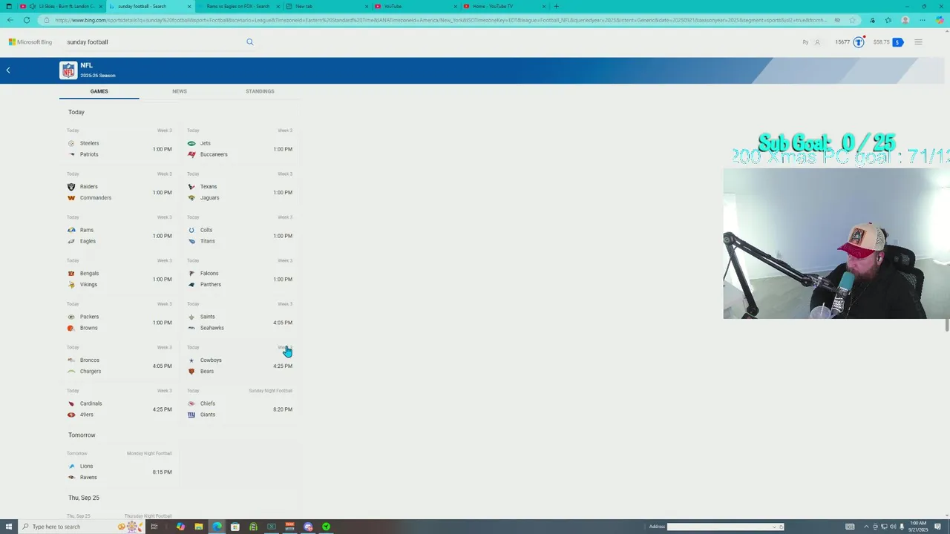Viewport: 950px width, 534px height.
Task: Open the Falcons vs Panthers game
Action: pos(240,274)
